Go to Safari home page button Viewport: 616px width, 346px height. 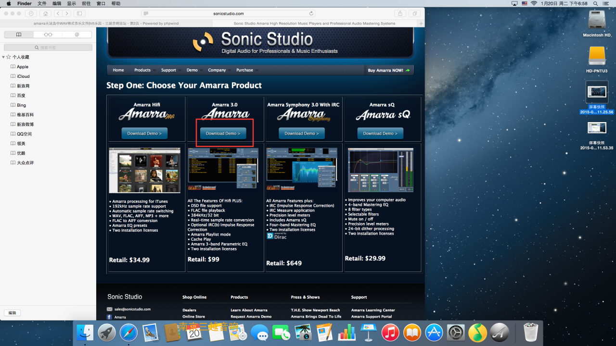coord(45,13)
